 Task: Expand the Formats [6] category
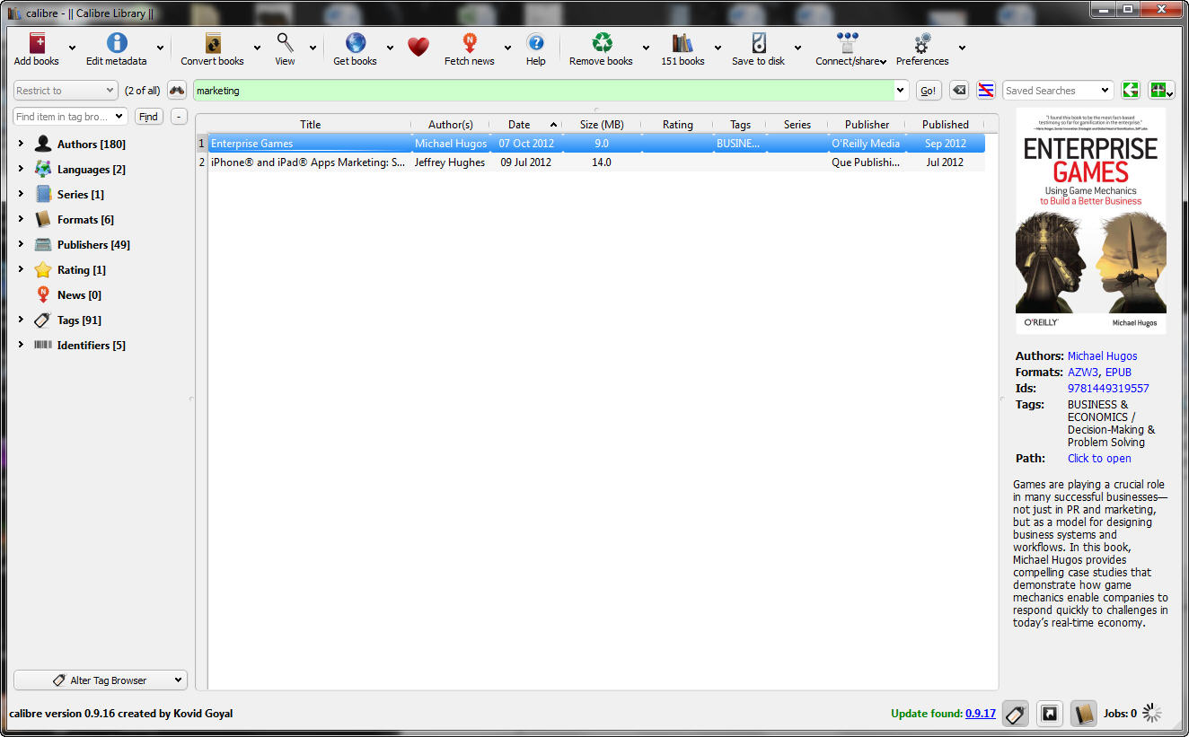21,219
